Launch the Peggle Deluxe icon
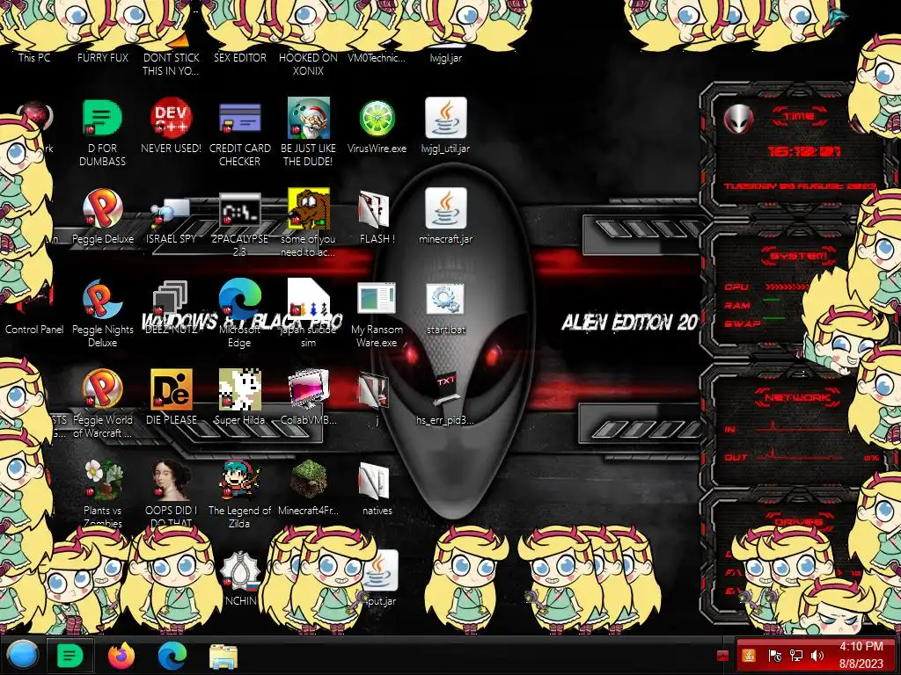 [x=102, y=208]
